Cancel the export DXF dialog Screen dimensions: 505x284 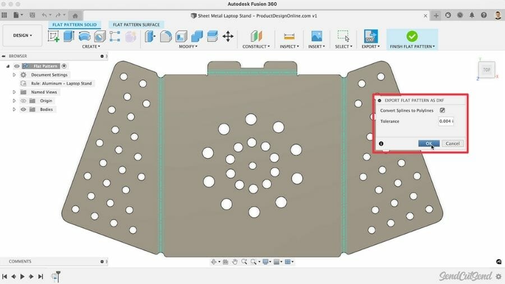click(x=452, y=144)
